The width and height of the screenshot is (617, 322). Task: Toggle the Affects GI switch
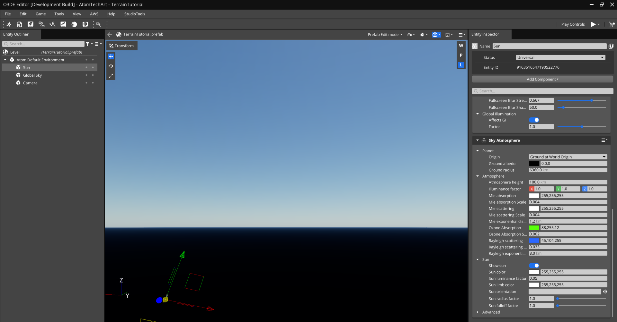point(534,120)
